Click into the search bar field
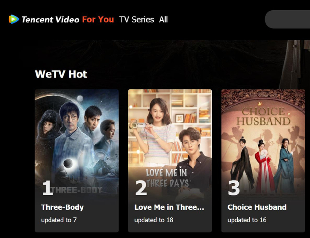This screenshot has height=238, width=310. [x=287, y=19]
